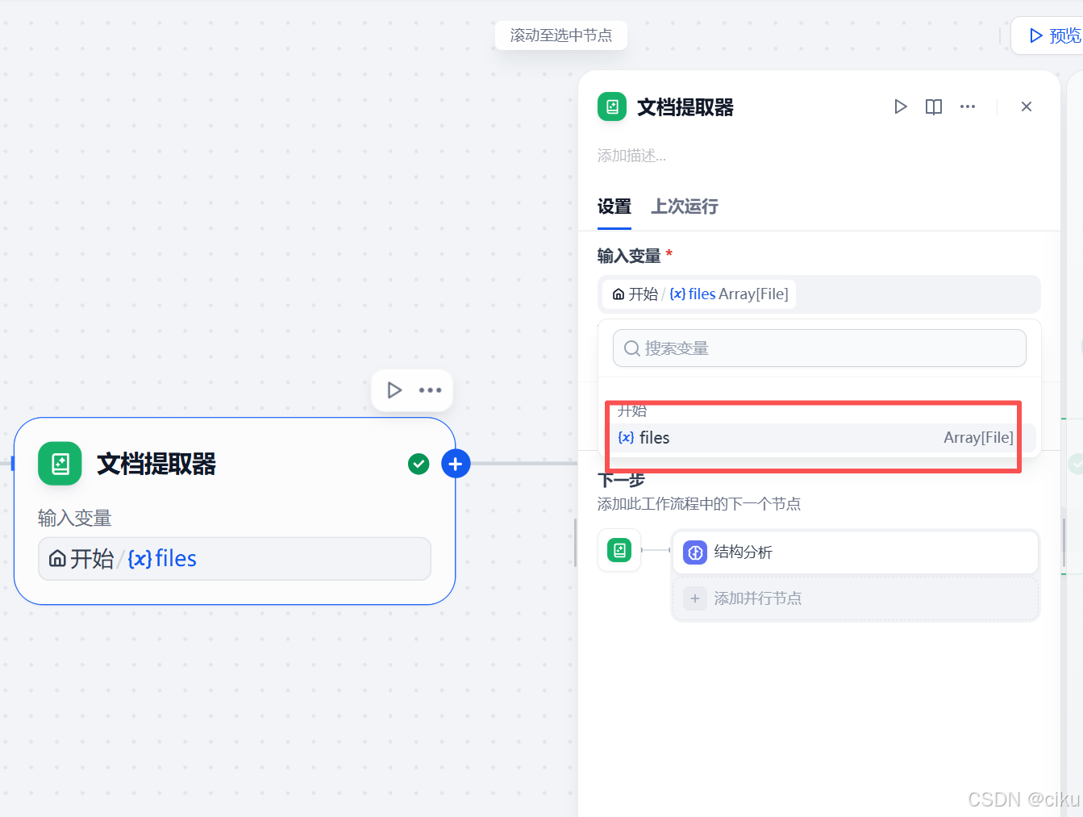
Task: Click the plus icon on the 文档提取器 canvas node
Action: pos(455,463)
